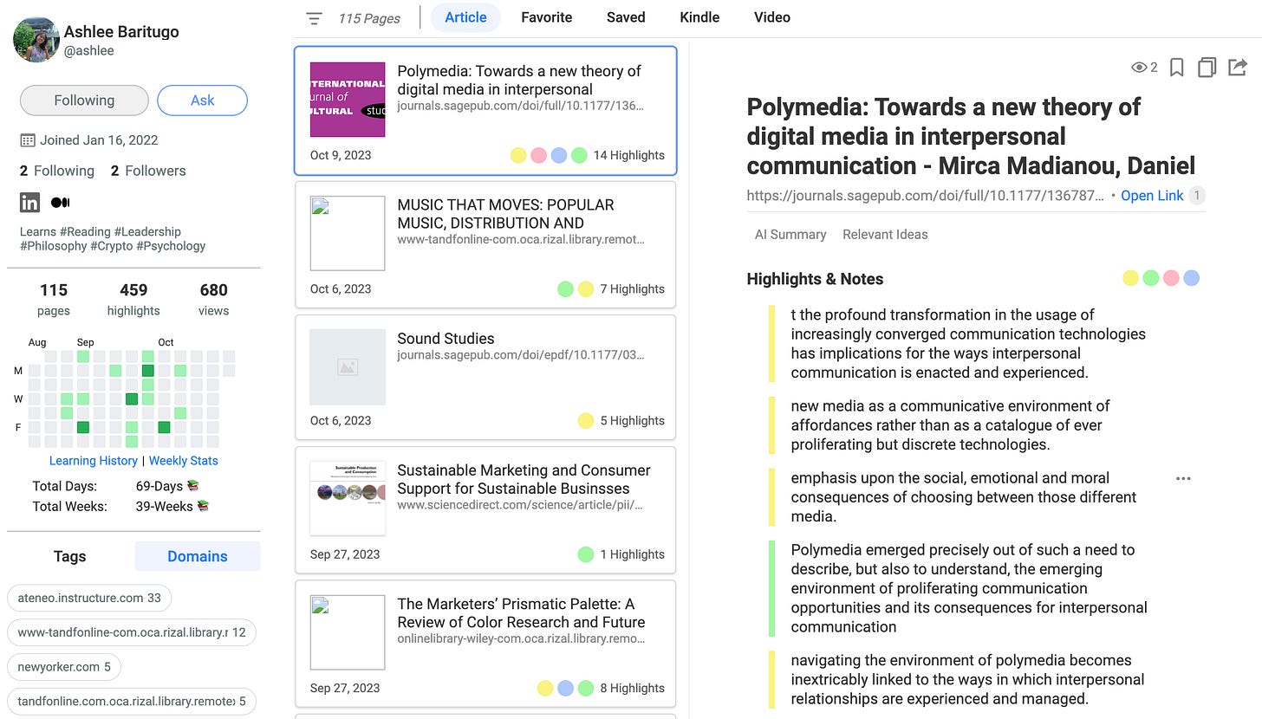Click the 8 Highlights label
Viewport: 1262px width, 719px height.
click(x=633, y=689)
